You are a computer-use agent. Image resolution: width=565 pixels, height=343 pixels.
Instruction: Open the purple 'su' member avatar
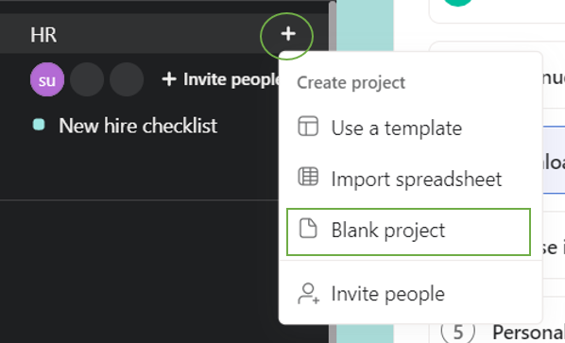pyautogui.click(x=47, y=79)
